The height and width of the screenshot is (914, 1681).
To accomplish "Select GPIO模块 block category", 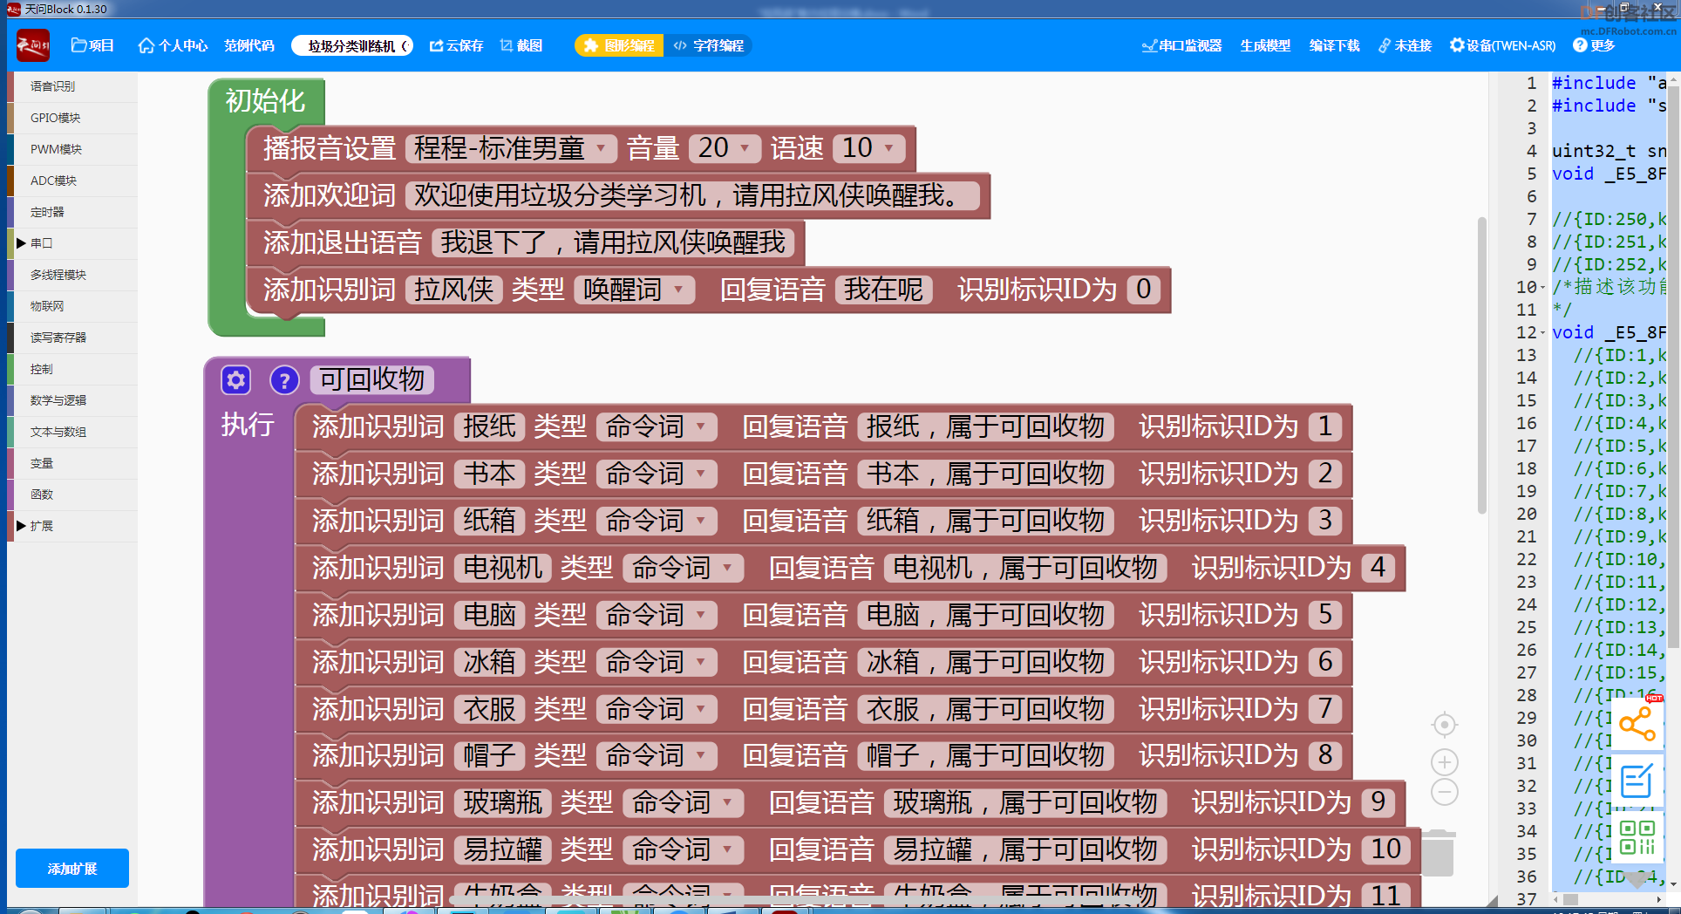I will (x=73, y=118).
